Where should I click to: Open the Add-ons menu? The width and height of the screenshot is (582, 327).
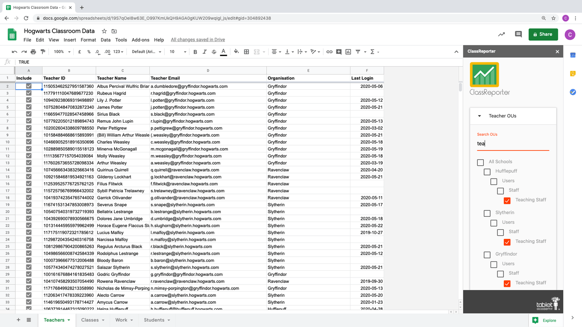(x=140, y=40)
